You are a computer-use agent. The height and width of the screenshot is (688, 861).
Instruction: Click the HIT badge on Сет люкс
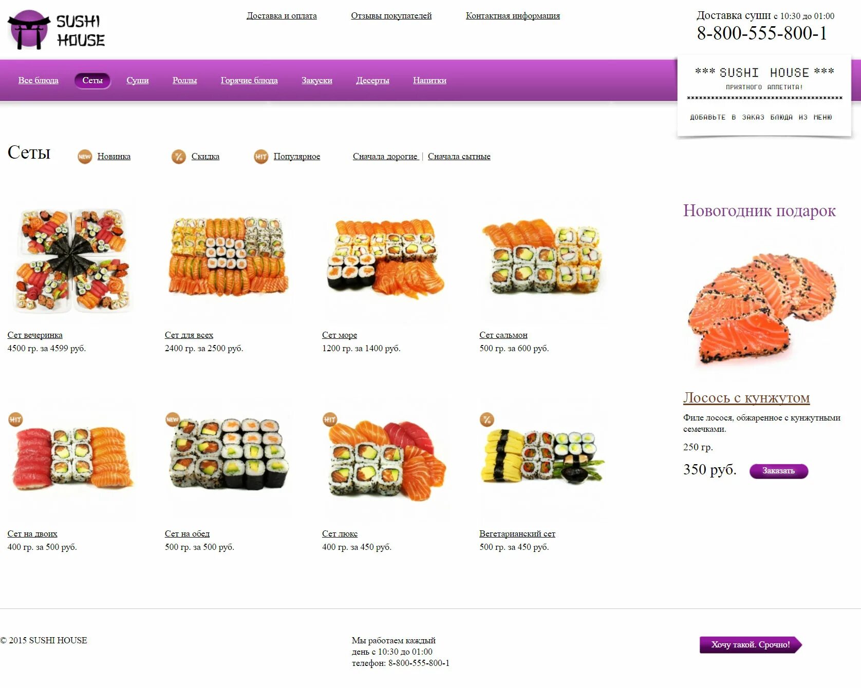point(330,419)
